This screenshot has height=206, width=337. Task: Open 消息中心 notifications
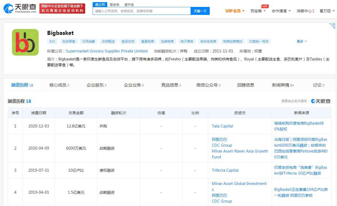pyautogui.click(x=305, y=11)
